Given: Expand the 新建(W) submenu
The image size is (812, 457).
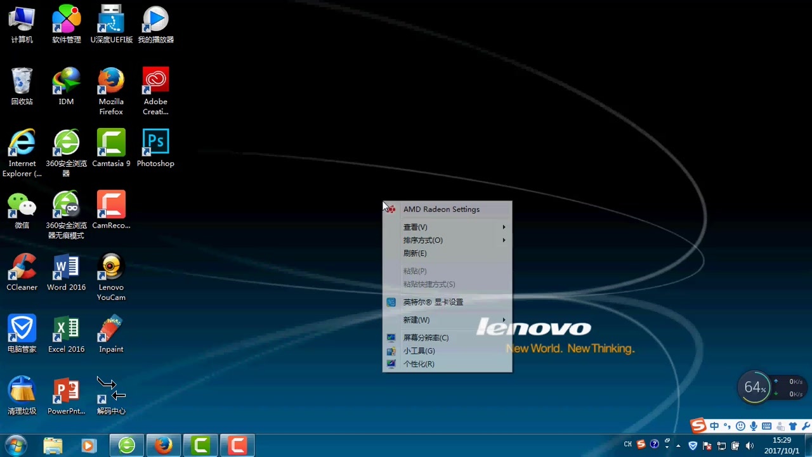Looking at the screenshot, I should (x=447, y=319).
